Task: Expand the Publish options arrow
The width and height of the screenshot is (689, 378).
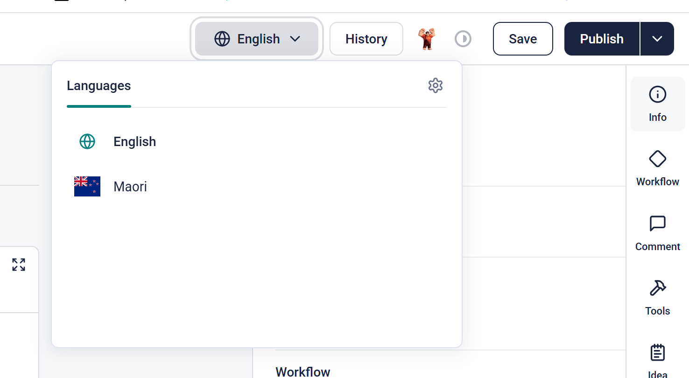Action: pos(657,39)
